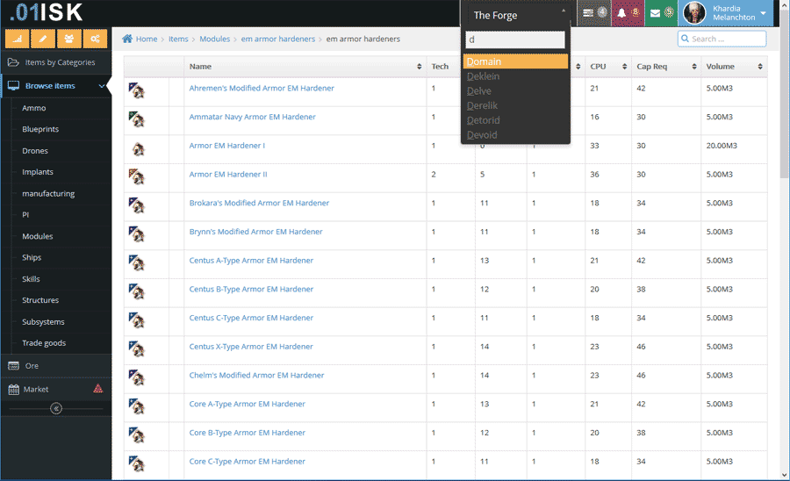Open Core B-Type Armor EM Hardener
The height and width of the screenshot is (481, 790).
[x=248, y=433]
